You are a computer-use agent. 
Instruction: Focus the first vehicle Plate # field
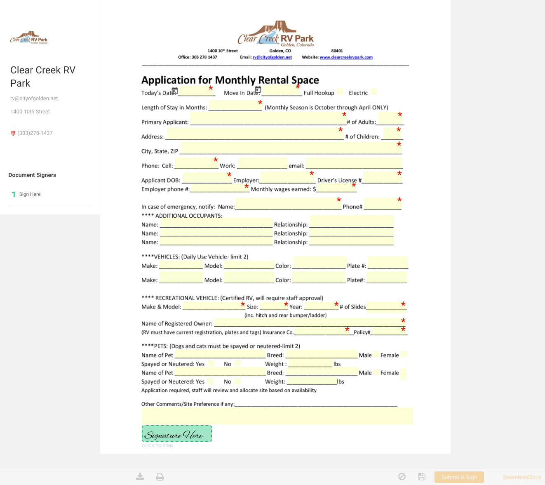tap(388, 263)
